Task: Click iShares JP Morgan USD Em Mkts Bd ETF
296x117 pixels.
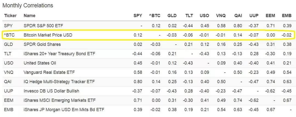Action: tap(64, 110)
